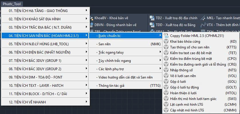Open Thông tin tác giả (TTTG)
240x114 pixels.
coord(125,86)
